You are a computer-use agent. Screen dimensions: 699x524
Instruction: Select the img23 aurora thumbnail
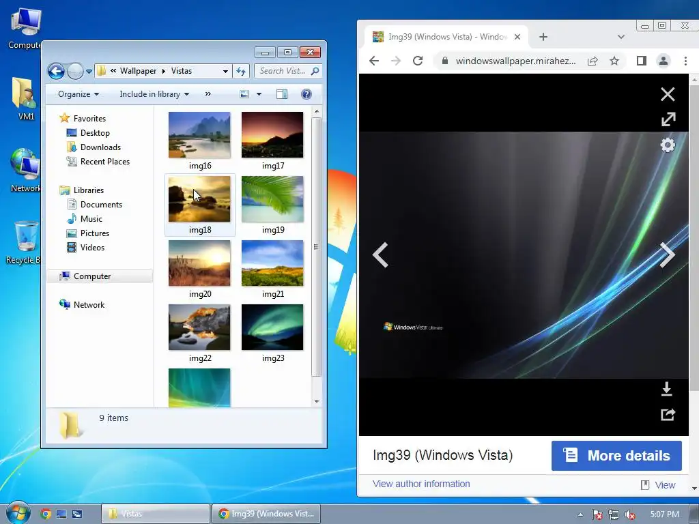tap(272, 327)
